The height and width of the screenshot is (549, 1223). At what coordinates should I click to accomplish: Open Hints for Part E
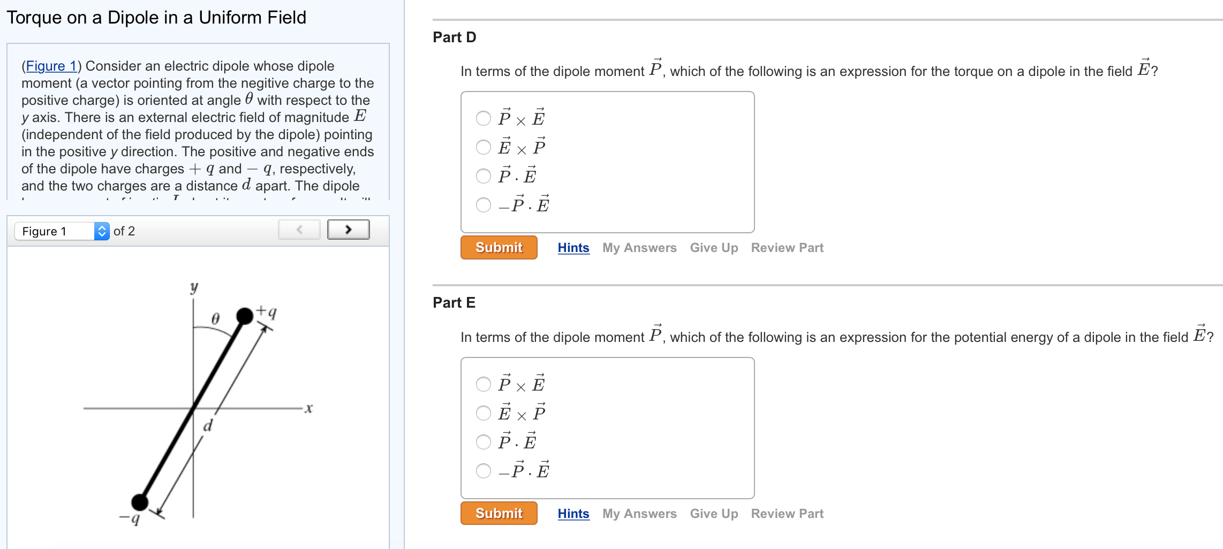[573, 513]
